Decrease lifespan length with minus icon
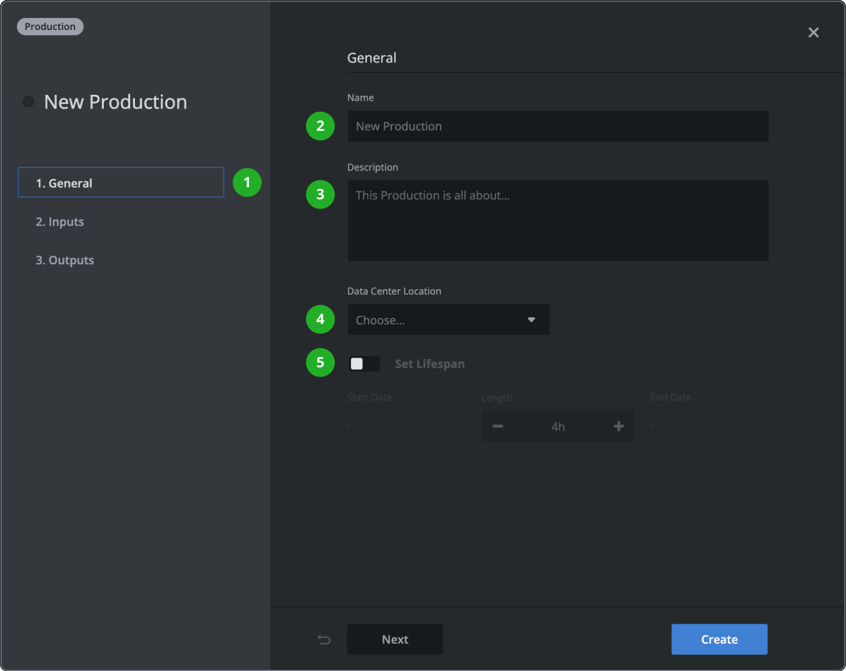 [497, 426]
